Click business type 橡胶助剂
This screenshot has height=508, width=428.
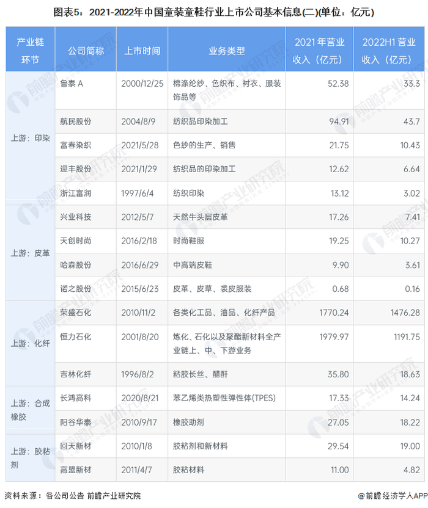(188, 423)
